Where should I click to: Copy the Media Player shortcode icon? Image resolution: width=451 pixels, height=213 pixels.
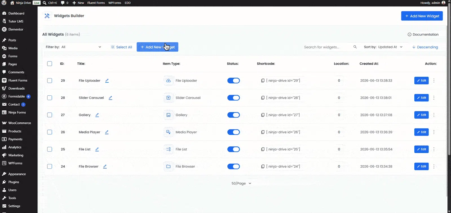263,132
